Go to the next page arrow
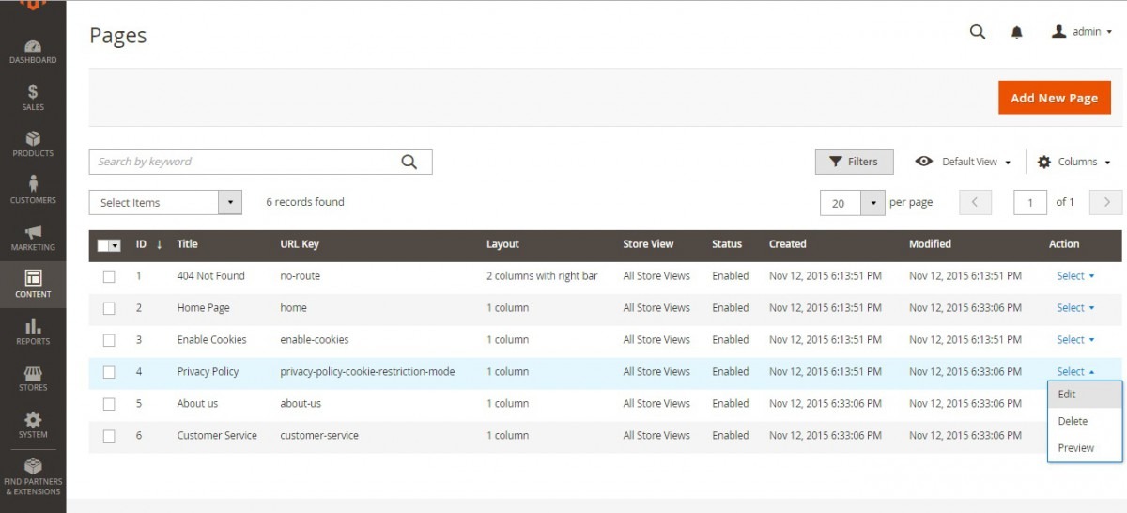The image size is (1127, 513). [x=1106, y=202]
